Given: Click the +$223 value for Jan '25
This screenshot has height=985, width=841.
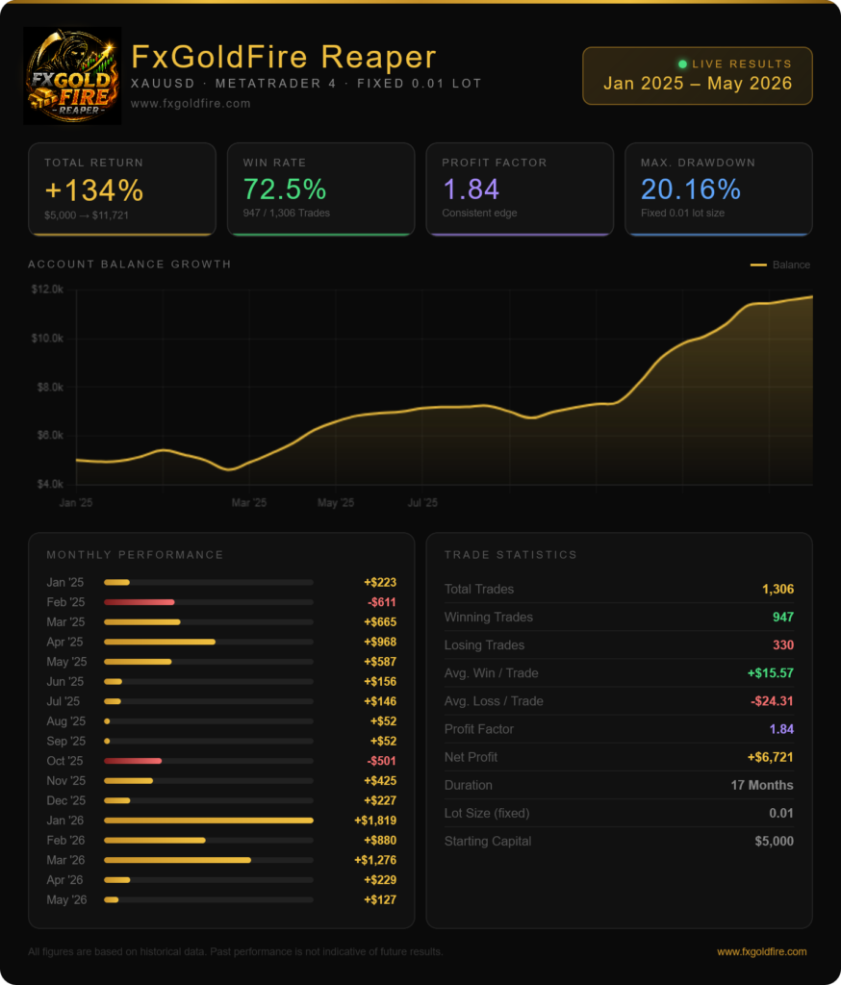Looking at the screenshot, I should [x=380, y=582].
